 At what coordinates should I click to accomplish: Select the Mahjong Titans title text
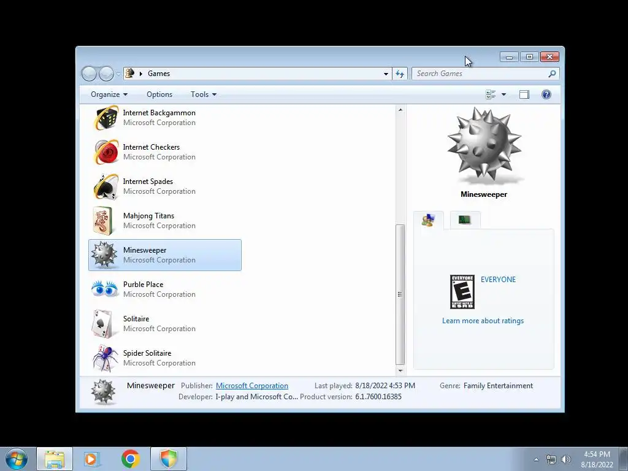[148, 216]
